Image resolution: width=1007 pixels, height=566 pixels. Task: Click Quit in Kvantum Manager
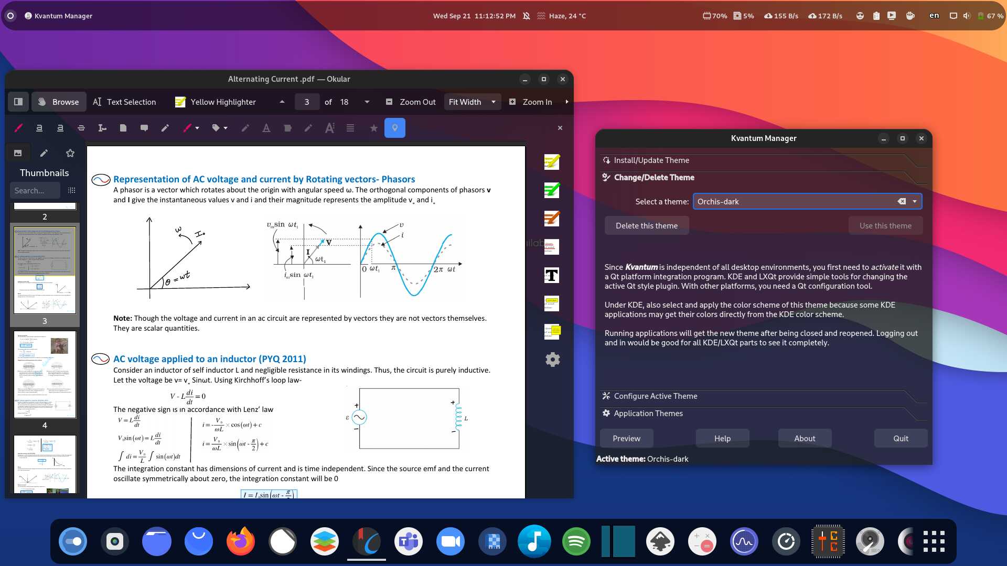click(901, 439)
